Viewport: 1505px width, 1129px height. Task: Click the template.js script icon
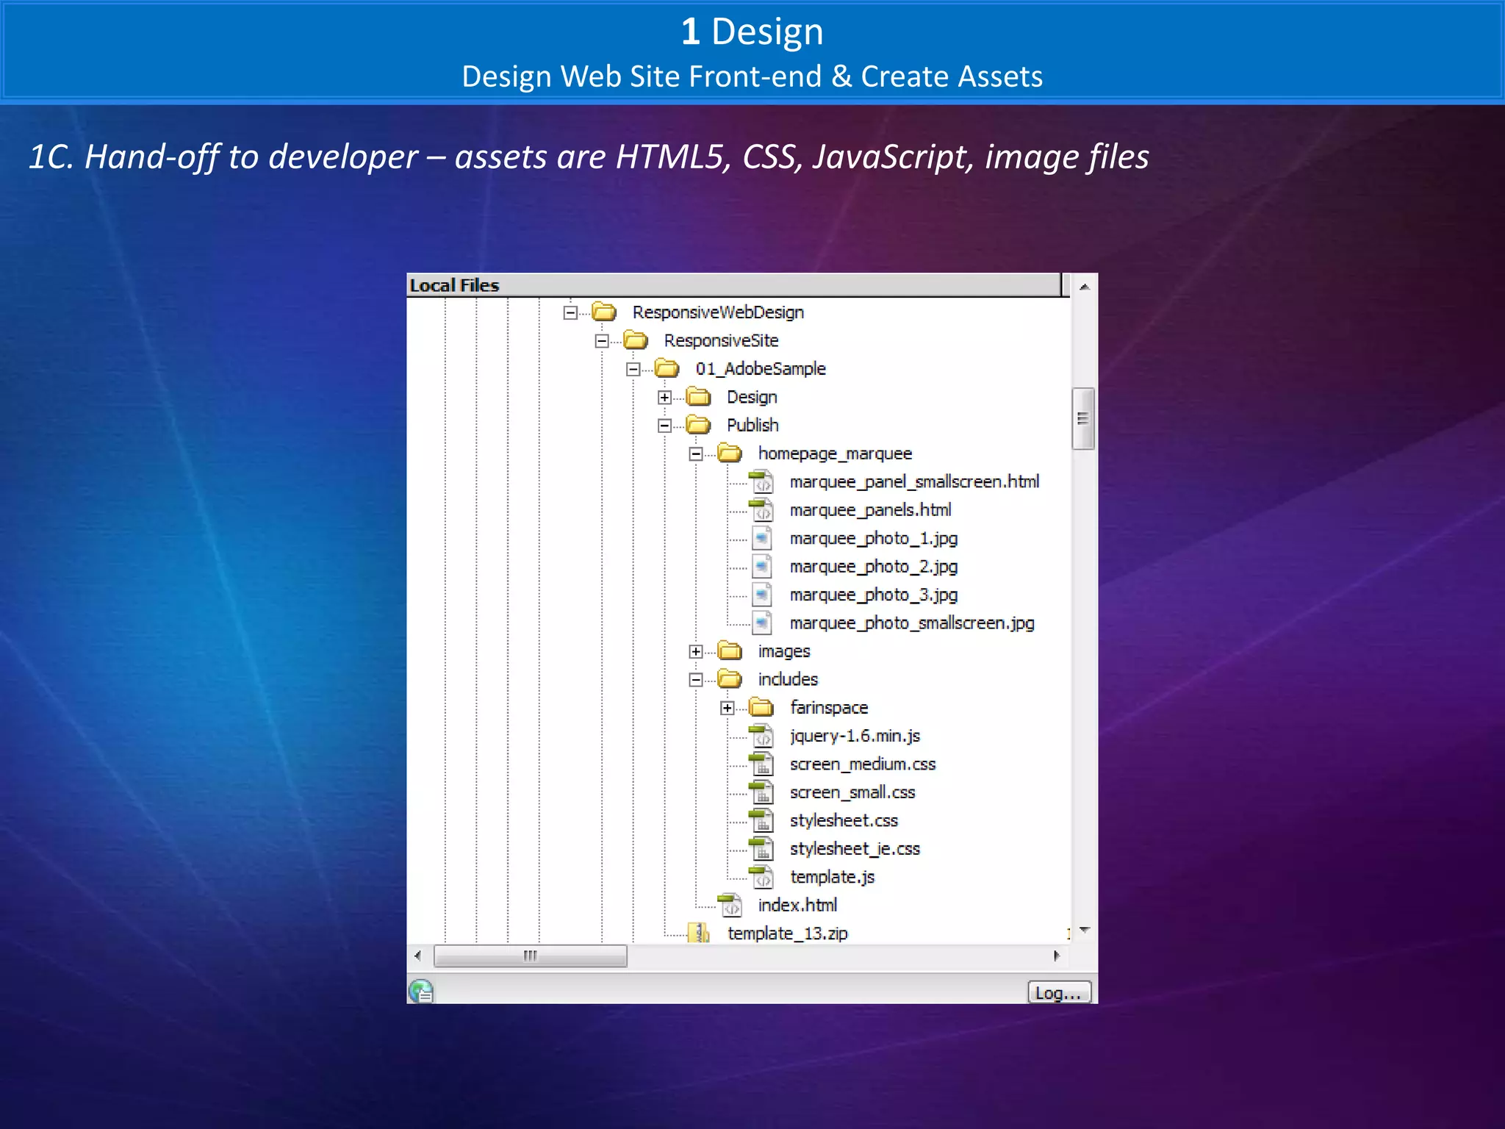pyautogui.click(x=761, y=877)
